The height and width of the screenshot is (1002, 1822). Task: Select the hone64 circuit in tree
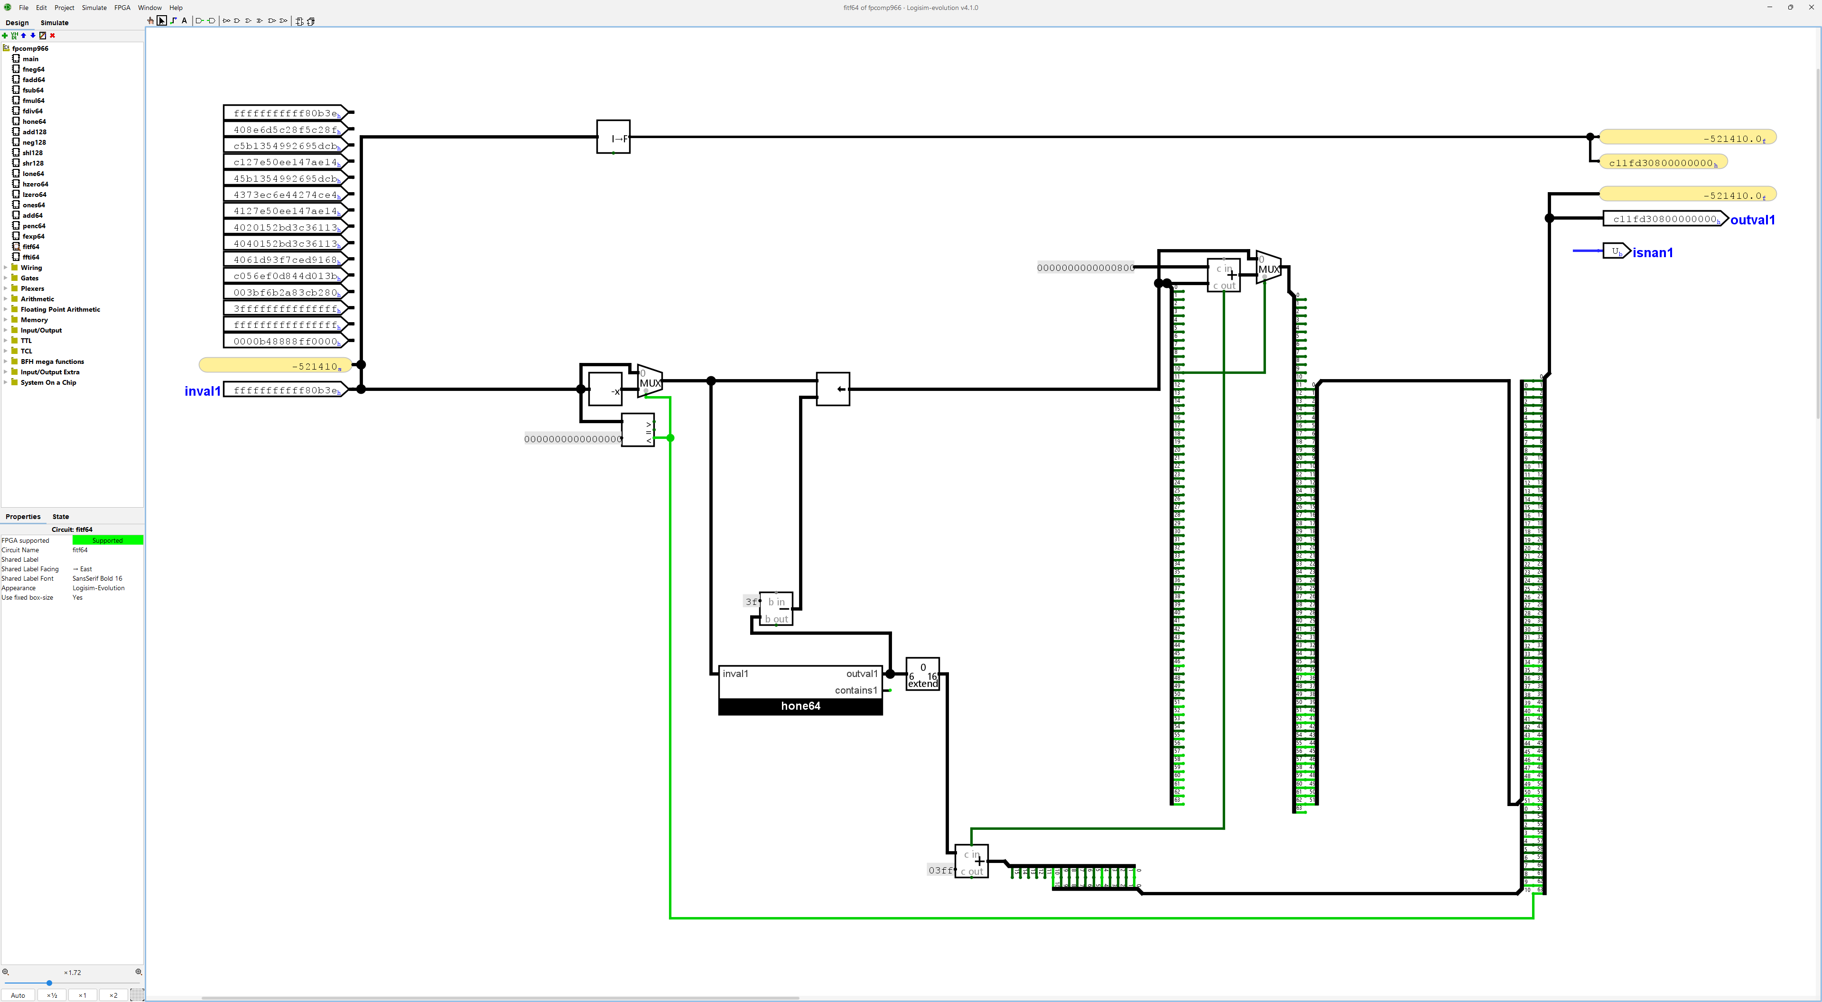pyautogui.click(x=34, y=121)
